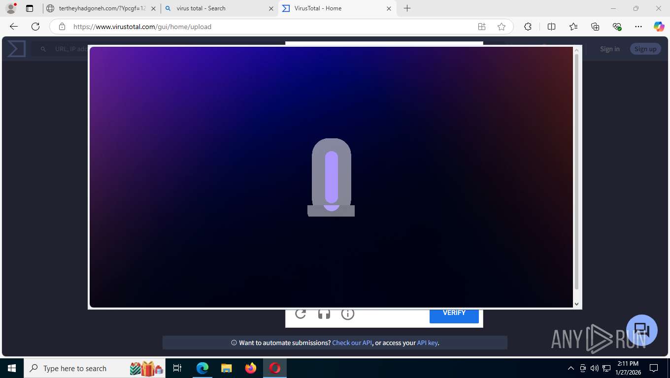Click the popup vertical scrollbar thumb

click(x=577, y=171)
